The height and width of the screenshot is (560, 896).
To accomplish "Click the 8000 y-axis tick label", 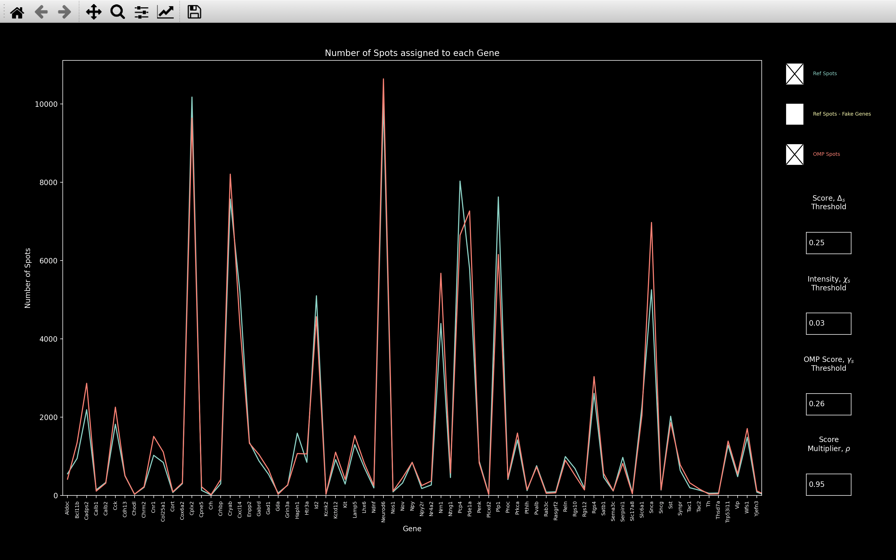I will [48, 183].
